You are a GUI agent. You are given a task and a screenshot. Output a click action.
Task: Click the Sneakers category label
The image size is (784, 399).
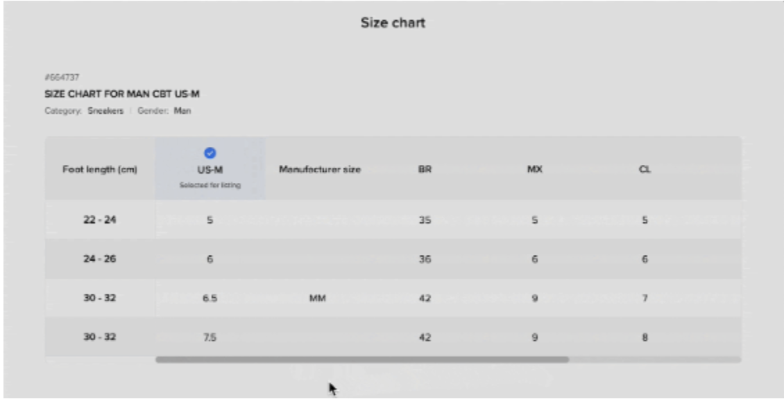click(105, 111)
